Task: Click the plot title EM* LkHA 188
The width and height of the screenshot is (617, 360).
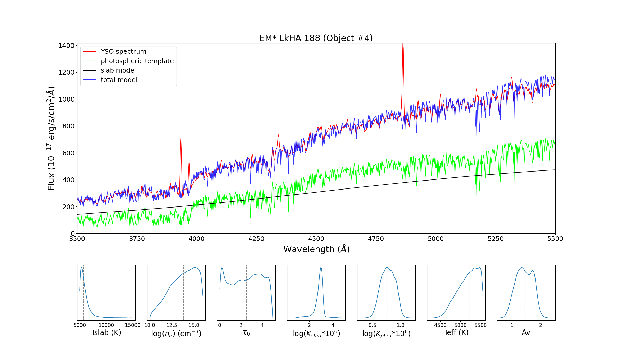Action: tap(316, 38)
